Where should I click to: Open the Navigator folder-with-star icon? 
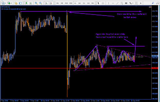coord(16,3)
